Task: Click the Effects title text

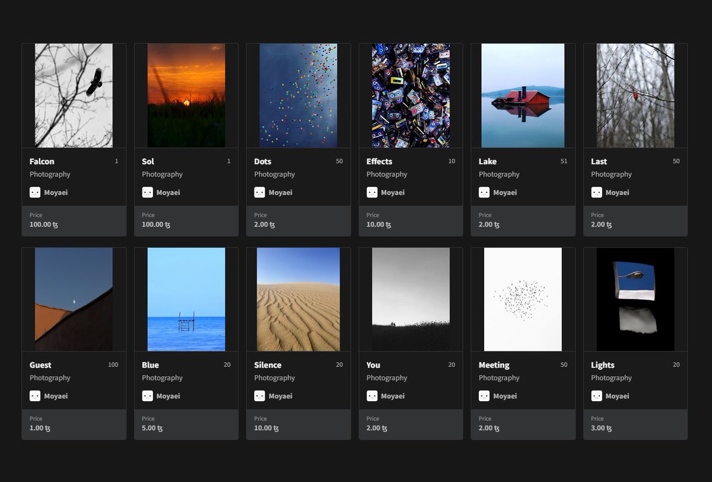Action: point(379,161)
